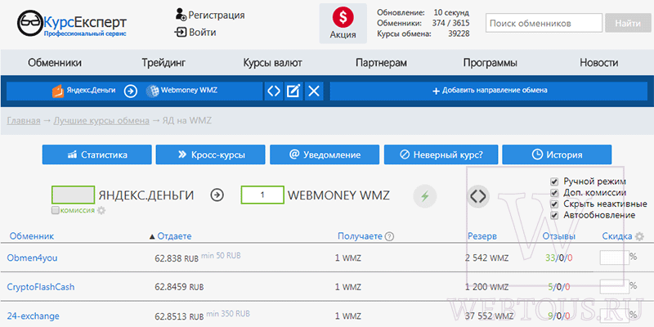
Task: Click the Войти login arrow icon
Action: click(181, 32)
